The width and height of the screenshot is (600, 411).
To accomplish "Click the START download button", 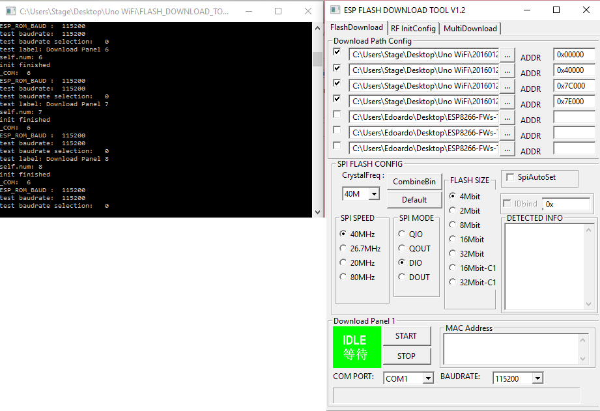I will (407, 336).
